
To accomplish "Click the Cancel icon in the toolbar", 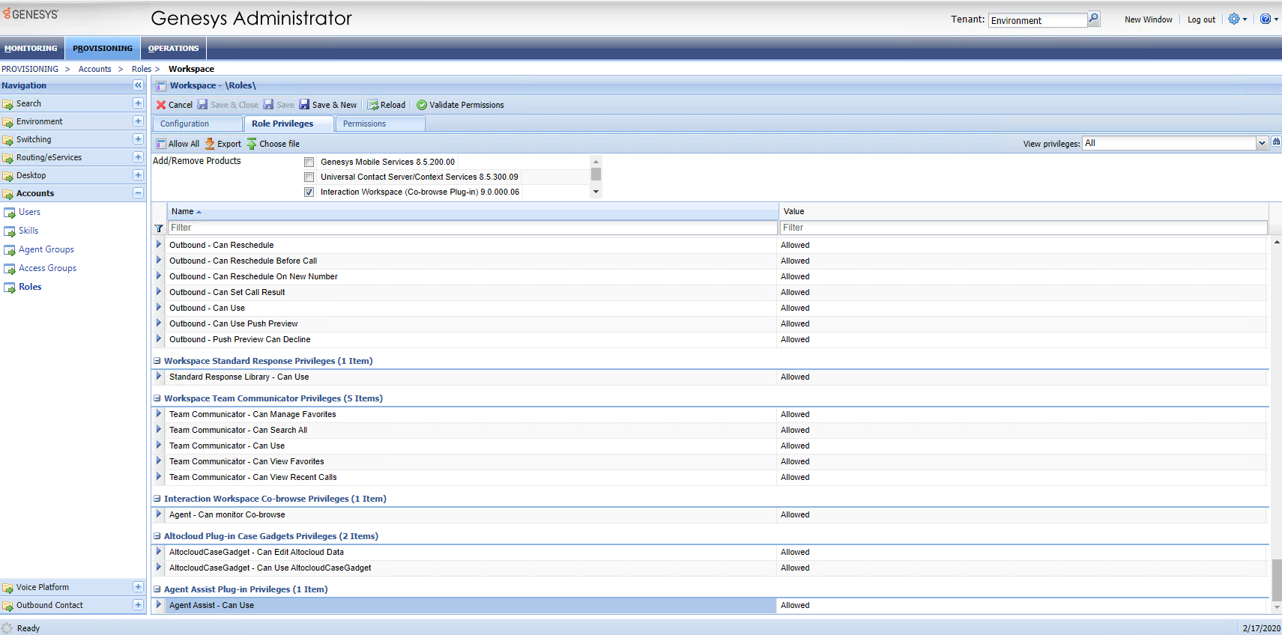I will [x=161, y=105].
